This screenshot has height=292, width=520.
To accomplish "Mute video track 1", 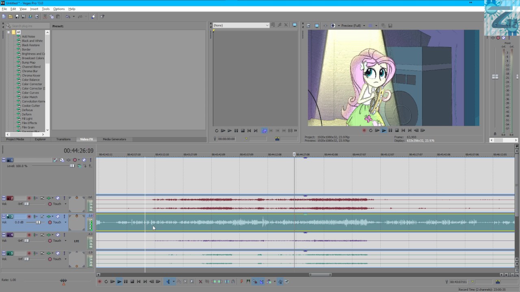I will coord(84,160).
